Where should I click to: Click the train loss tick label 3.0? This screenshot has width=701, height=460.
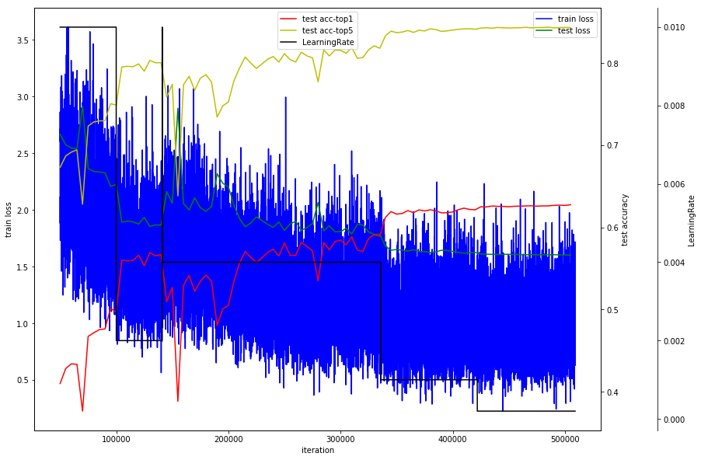[23, 97]
